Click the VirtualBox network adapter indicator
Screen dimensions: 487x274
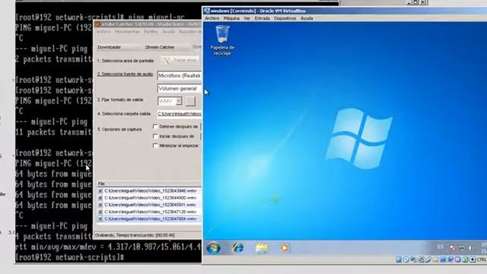(421, 260)
